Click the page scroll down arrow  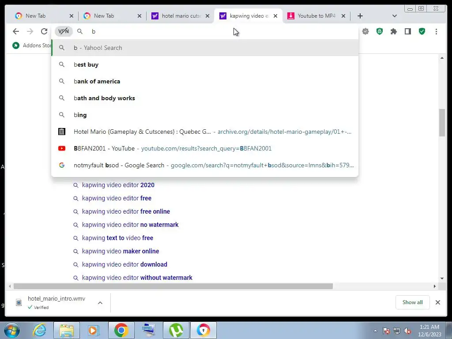pos(442,279)
